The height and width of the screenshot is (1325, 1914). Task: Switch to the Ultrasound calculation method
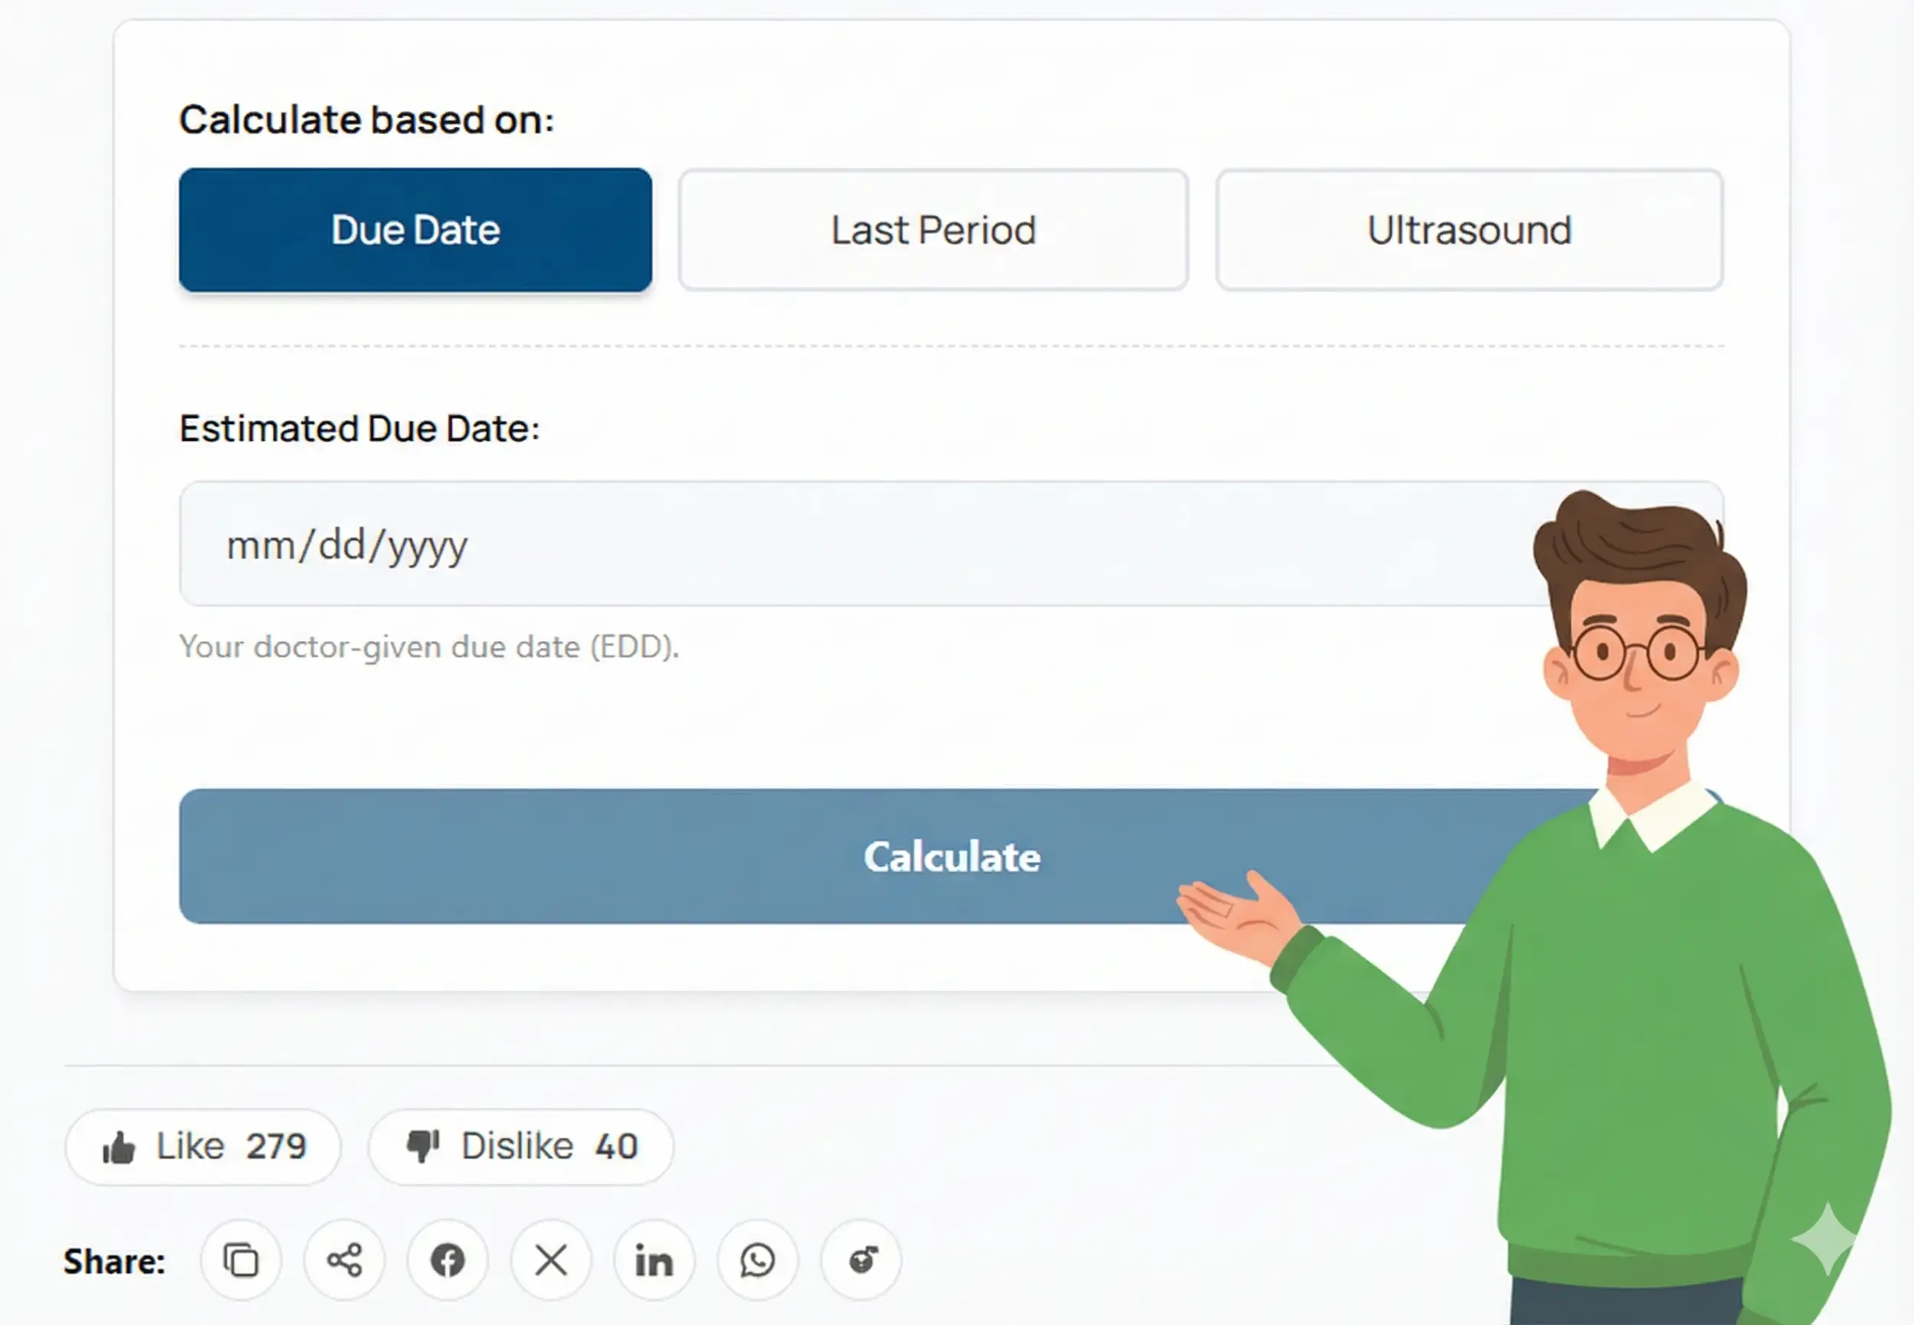coord(1468,230)
